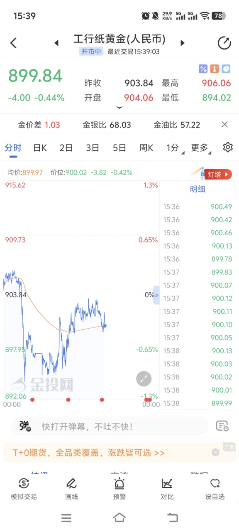
Task: Switch to previous instrument with left triangle
Action: click(x=57, y=43)
